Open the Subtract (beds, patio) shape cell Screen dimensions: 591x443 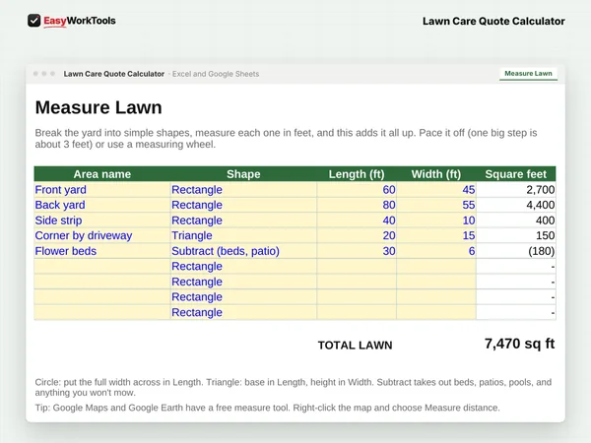point(243,251)
